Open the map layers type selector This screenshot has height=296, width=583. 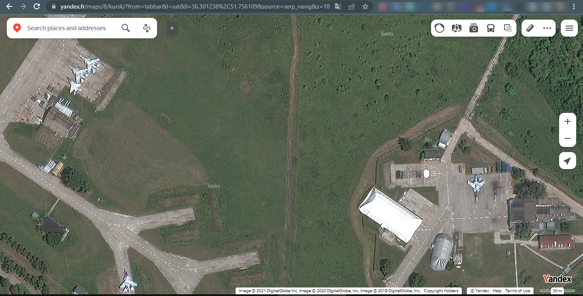(x=507, y=28)
